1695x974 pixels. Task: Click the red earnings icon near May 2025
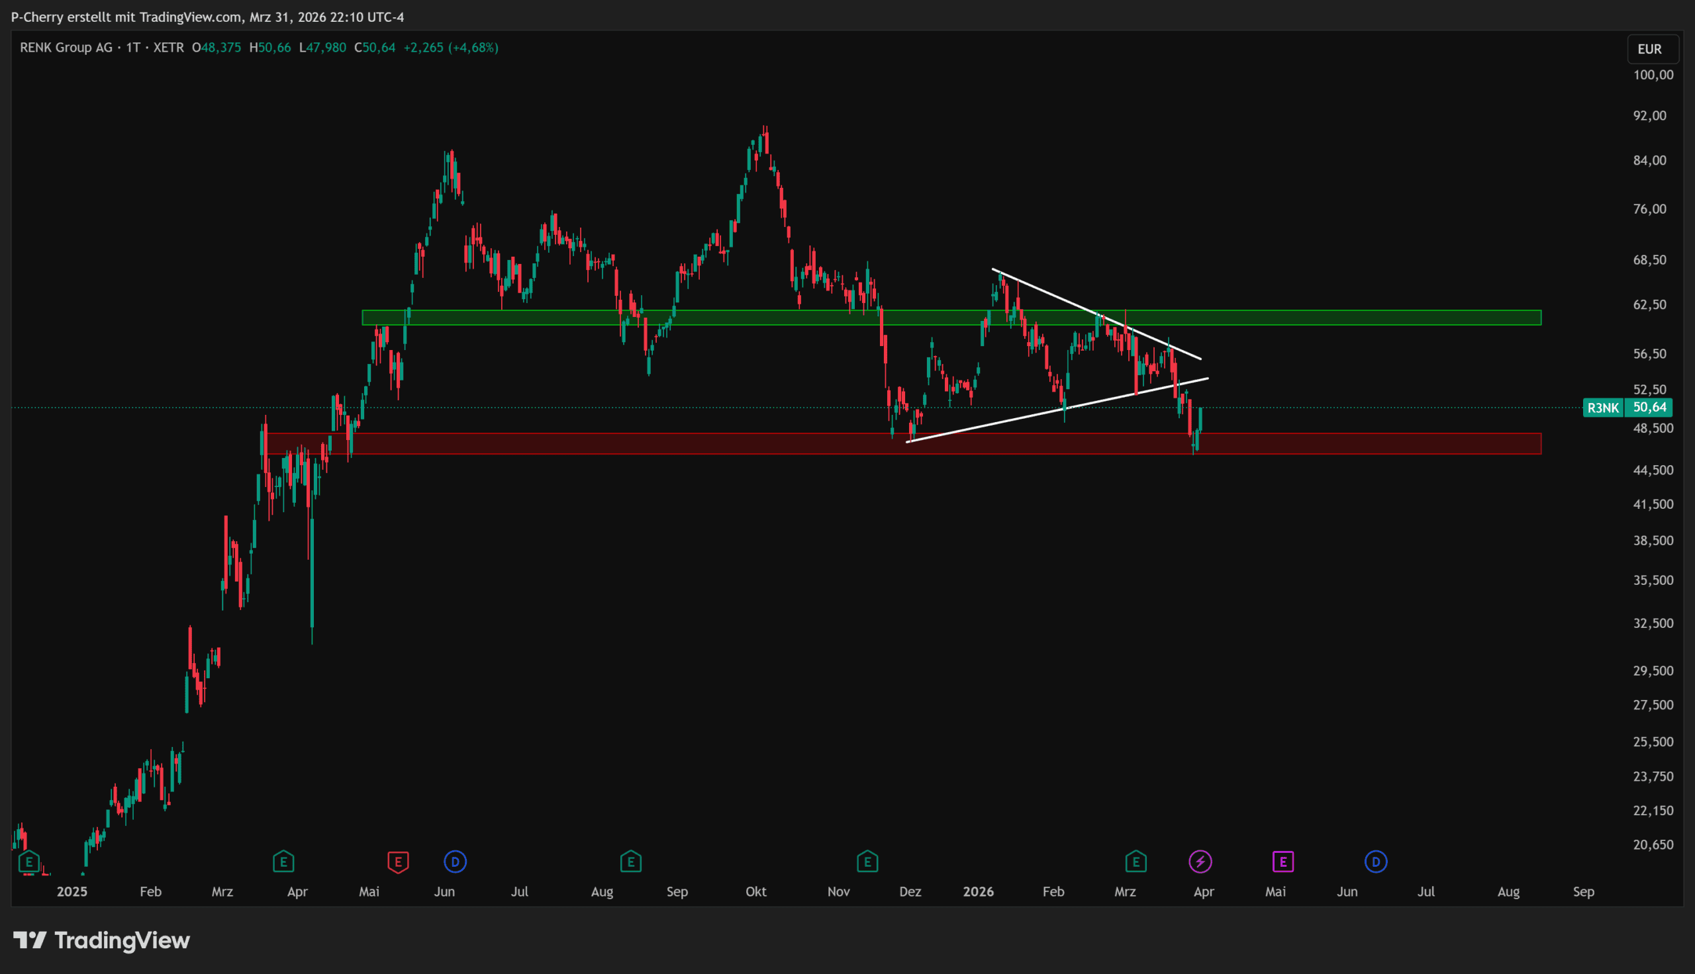[x=397, y=862]
